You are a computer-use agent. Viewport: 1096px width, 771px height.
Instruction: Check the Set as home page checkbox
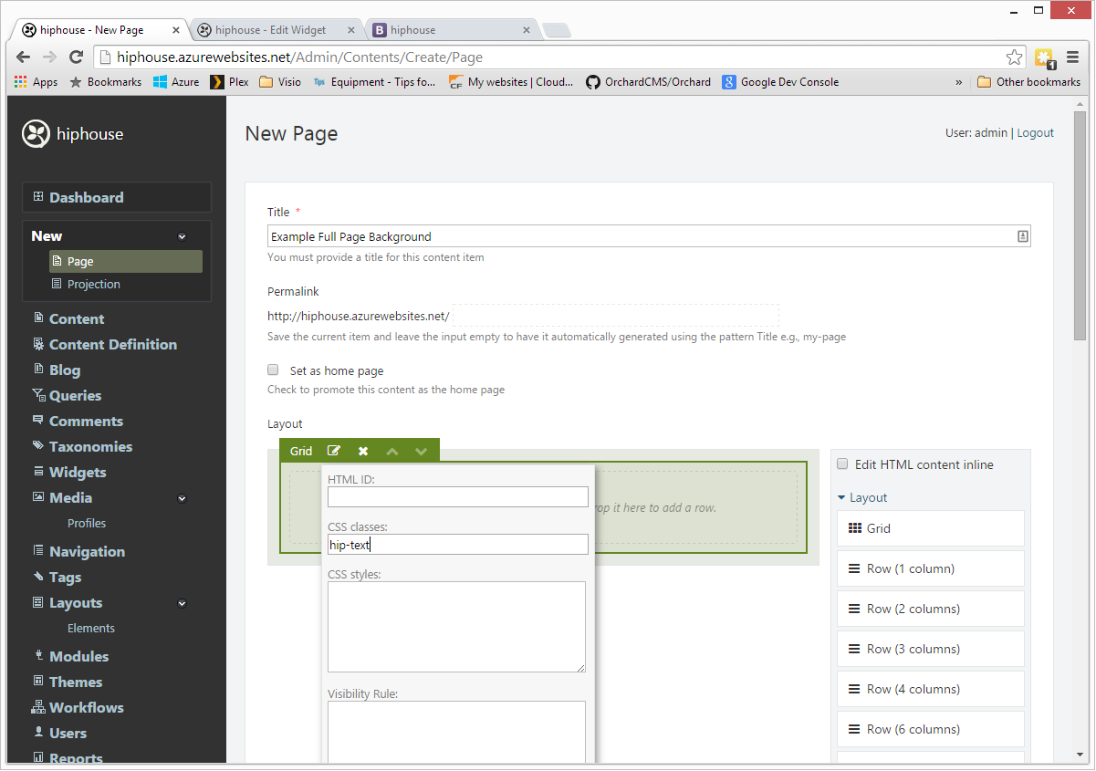coord(273,370)
